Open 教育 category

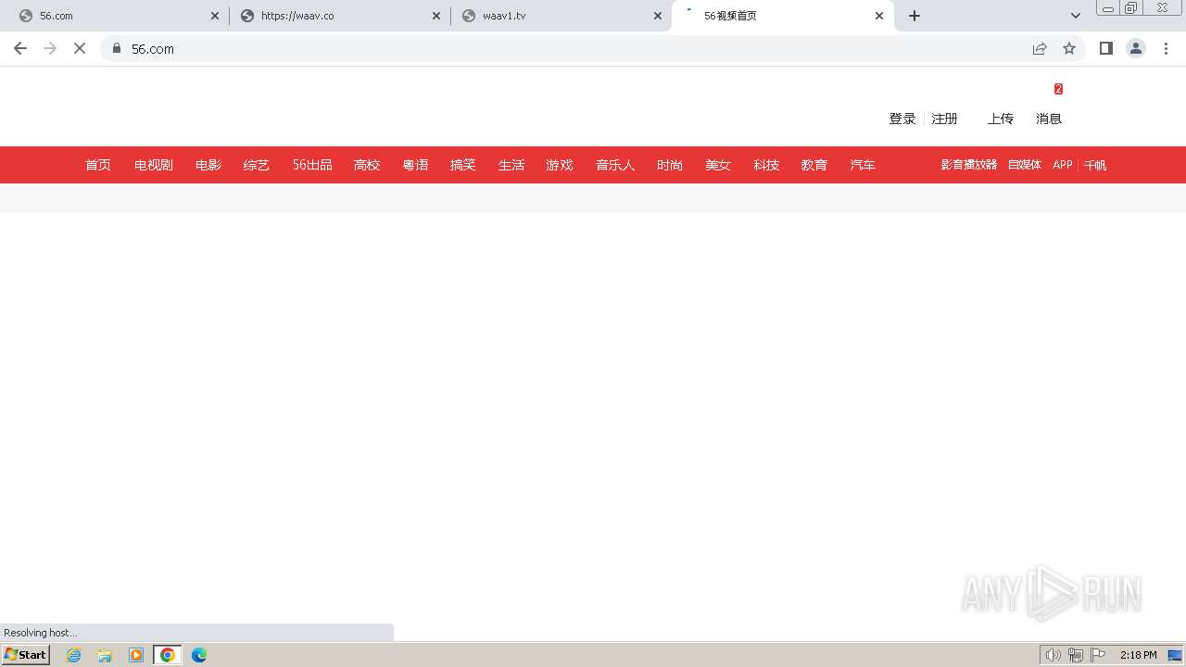tap(814, 165)
